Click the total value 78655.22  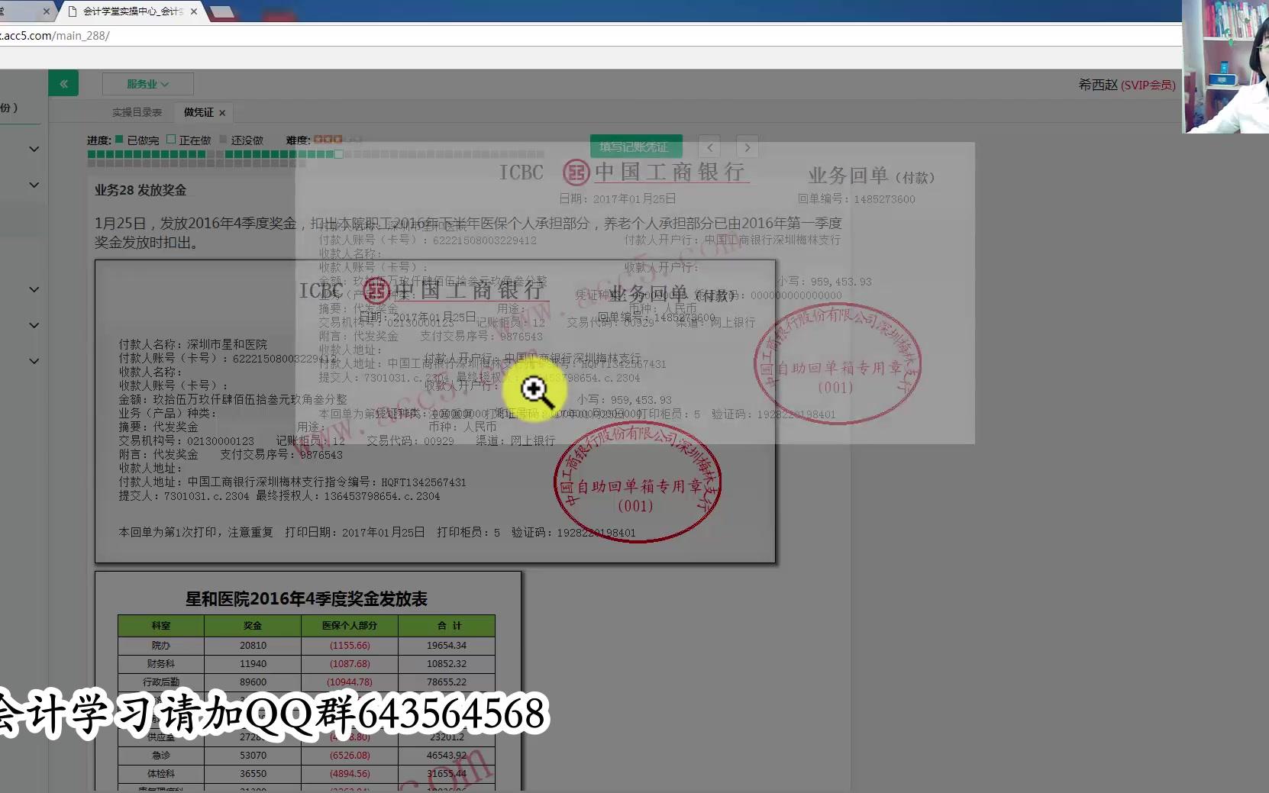point(447,682)
